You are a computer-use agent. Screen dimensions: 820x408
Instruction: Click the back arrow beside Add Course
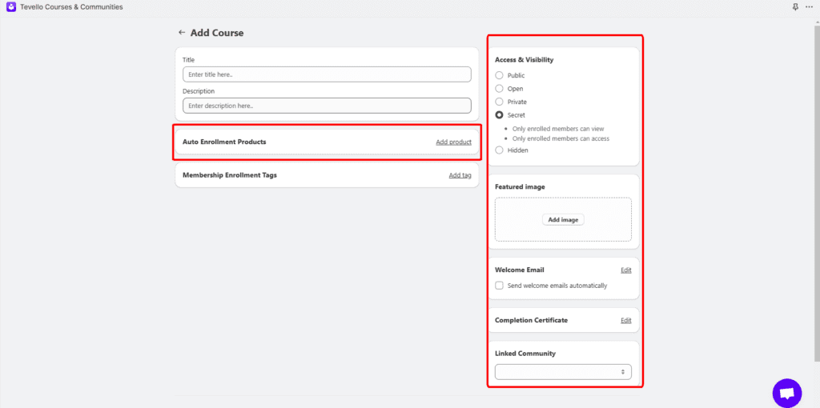[x=182, y=33]
